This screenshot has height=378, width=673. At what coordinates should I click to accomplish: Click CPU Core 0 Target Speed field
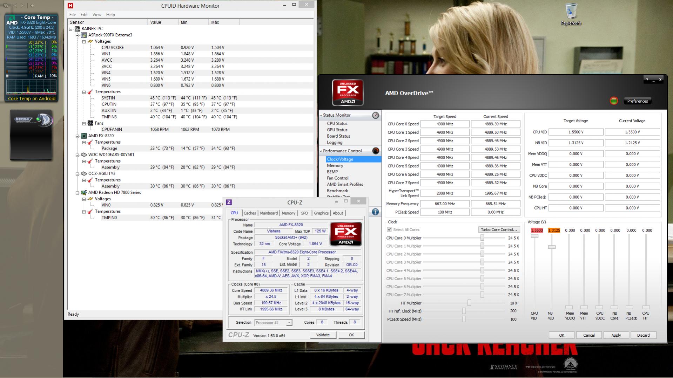click(445, 124)
